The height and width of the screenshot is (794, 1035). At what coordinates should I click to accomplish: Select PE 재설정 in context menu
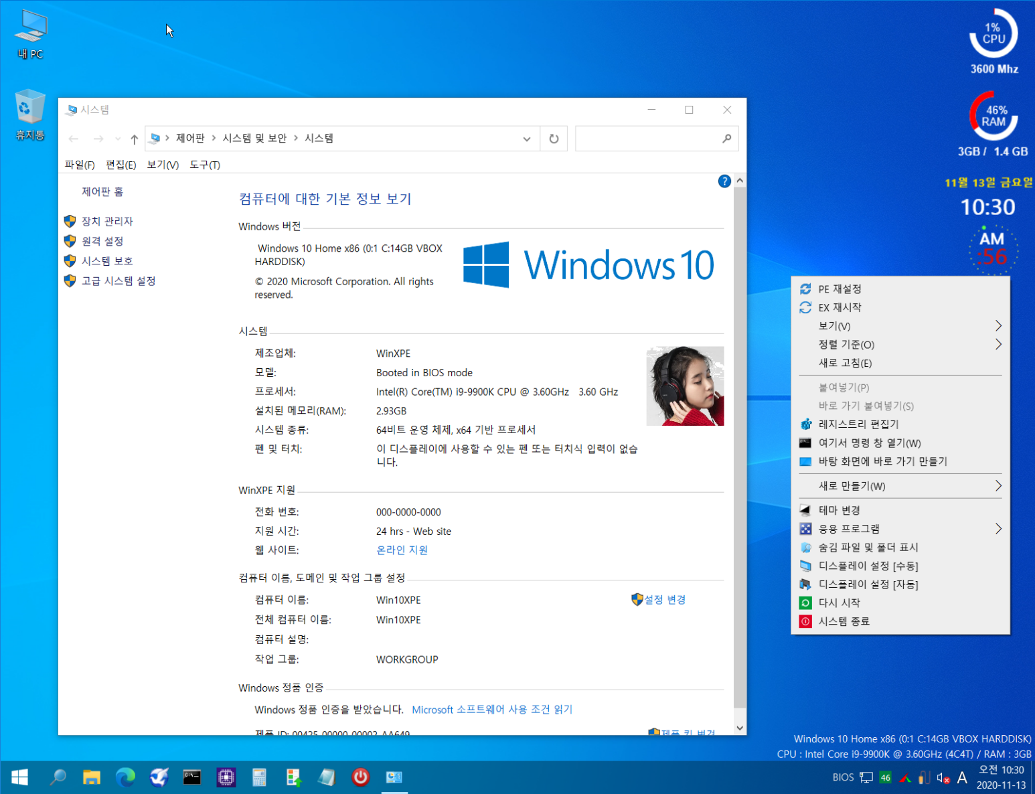tap(900, 289)
